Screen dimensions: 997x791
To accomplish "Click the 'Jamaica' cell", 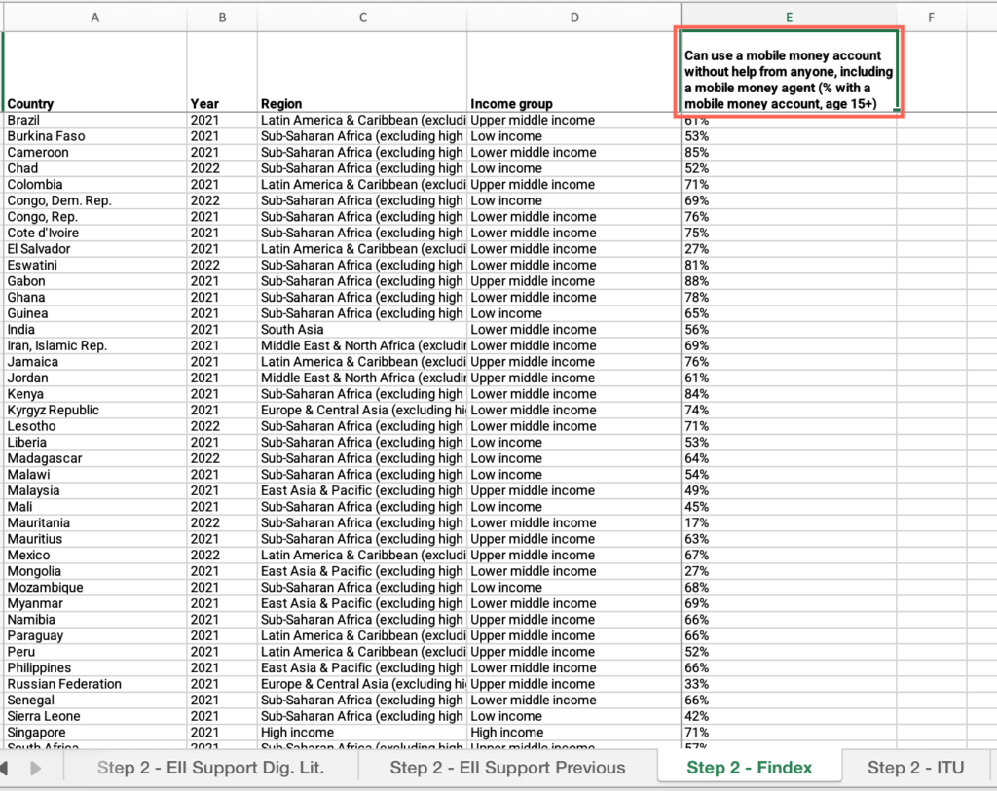I will (x=94, y=362).
